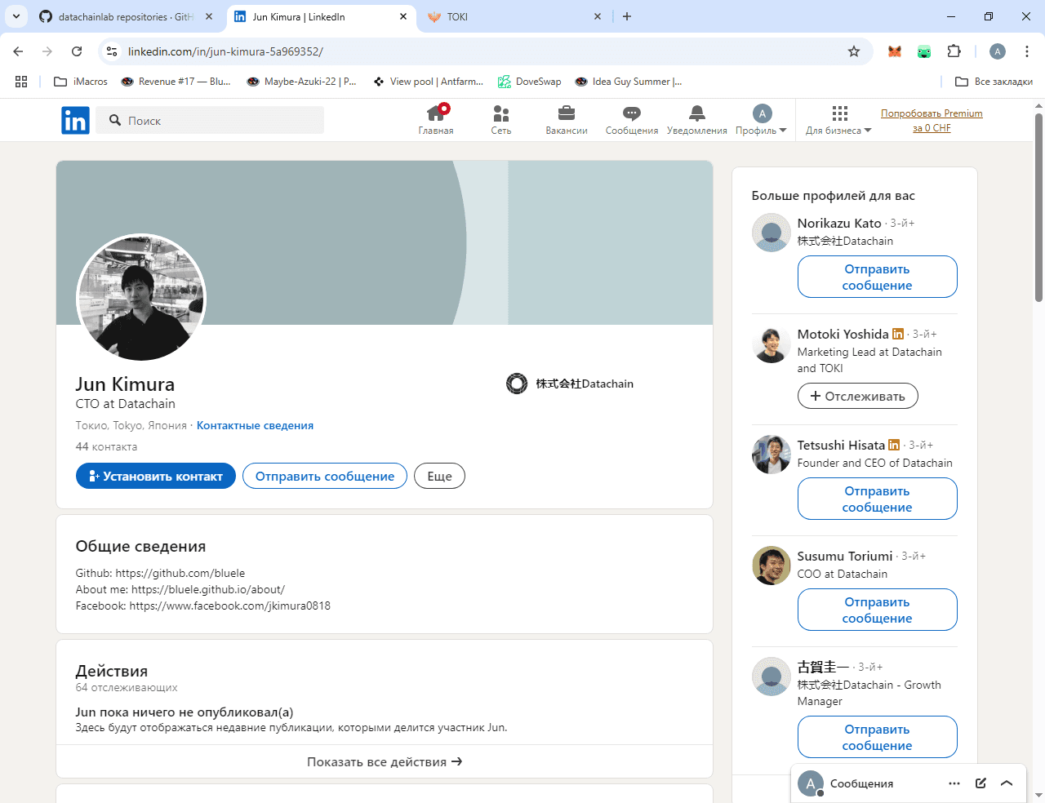This screenshot has height=803, width=1045.
Task: Compose new message in messaging panel
Action: (x=981, y=783)
